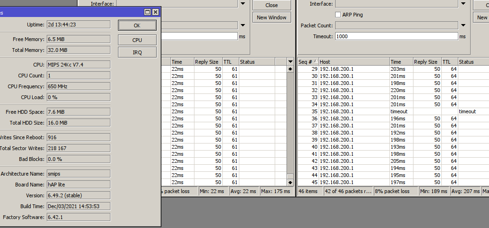Click the Total Sector Writes value 218 167
The image size is (489, 228).
(78, 149)
